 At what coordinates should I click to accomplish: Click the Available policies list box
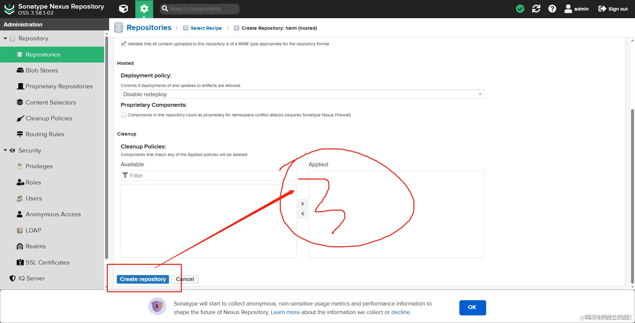coord(209,221)
